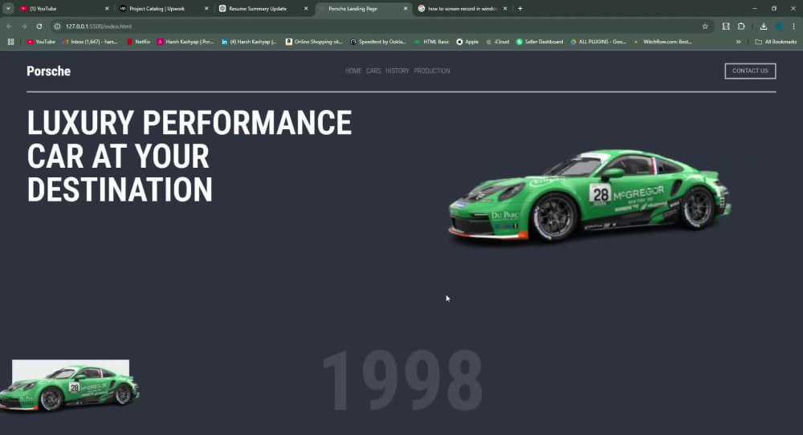The width and height of the screenshot is (803, 435).
Task: Close the YouTube tab
Action: 107,9
